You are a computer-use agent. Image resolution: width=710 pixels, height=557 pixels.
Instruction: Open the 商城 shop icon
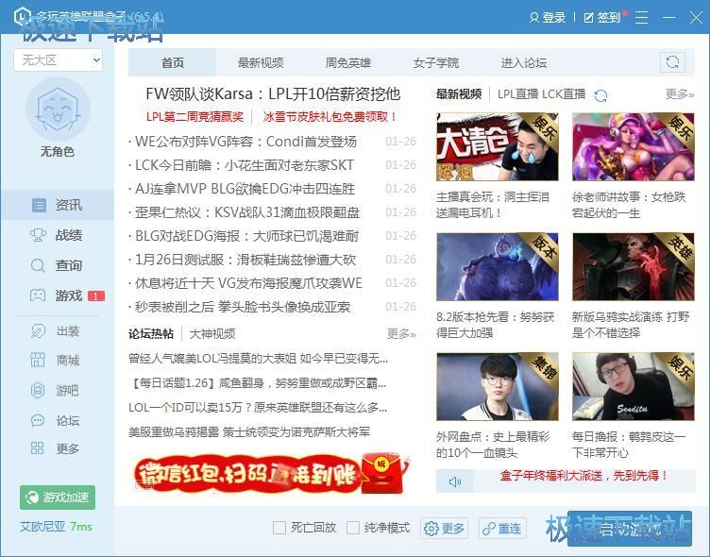coord(38,361)
